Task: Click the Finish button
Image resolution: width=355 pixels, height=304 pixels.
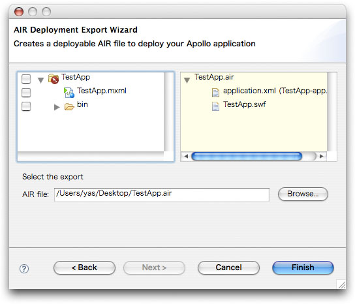Action: (x=303, y=267)
